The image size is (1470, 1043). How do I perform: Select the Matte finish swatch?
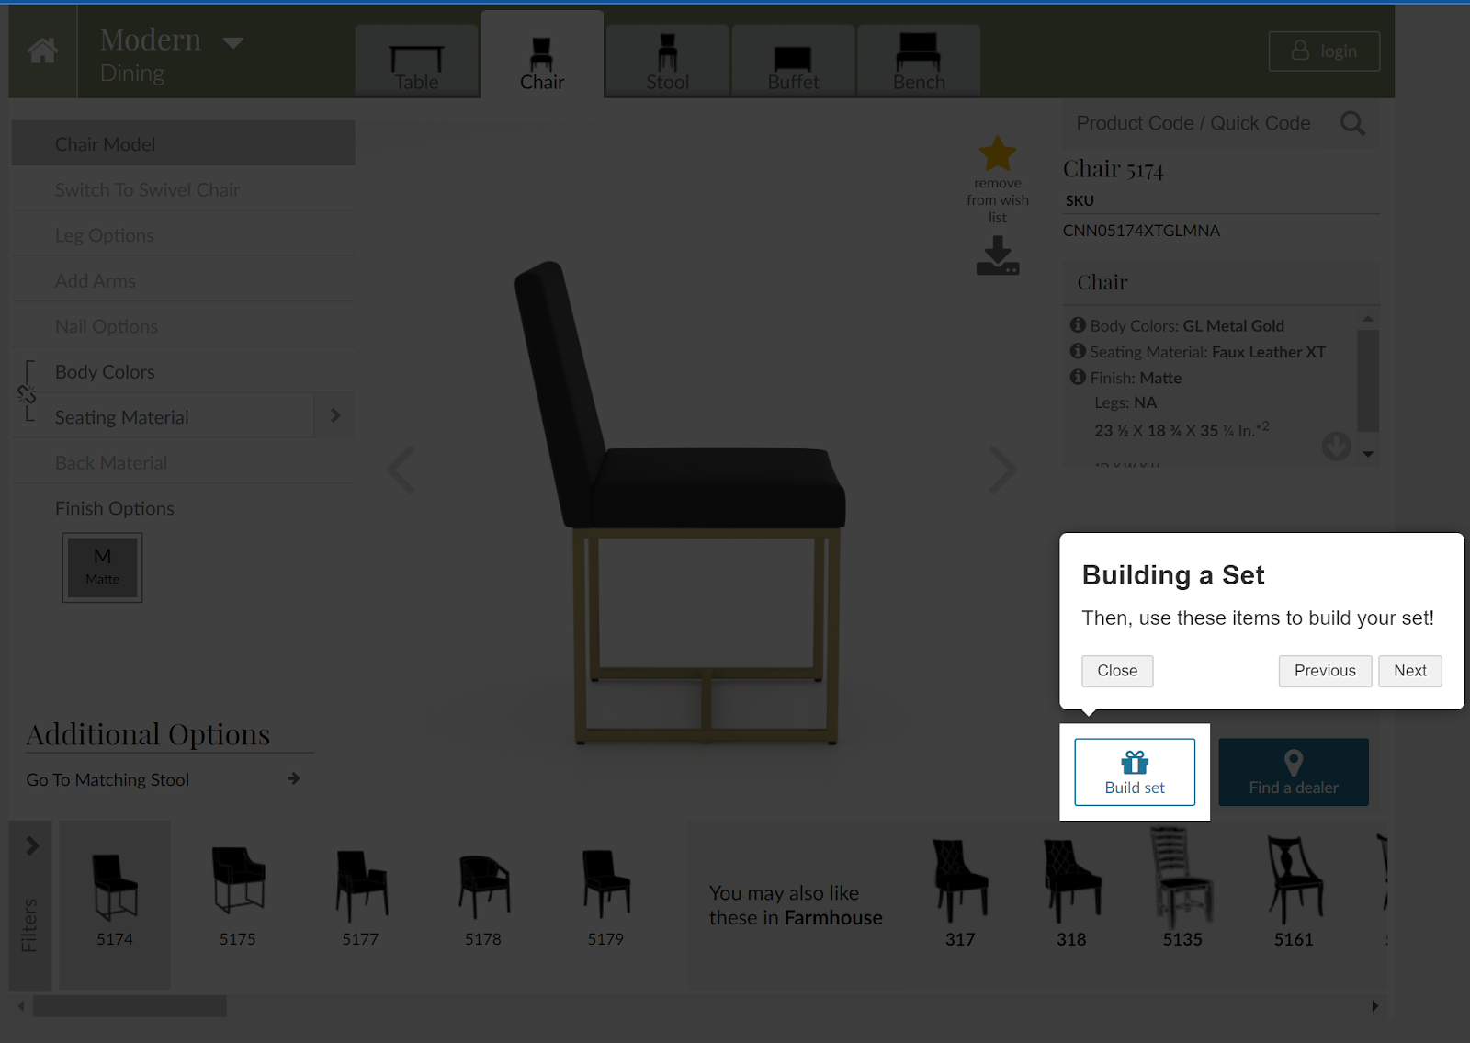point(103,568)
